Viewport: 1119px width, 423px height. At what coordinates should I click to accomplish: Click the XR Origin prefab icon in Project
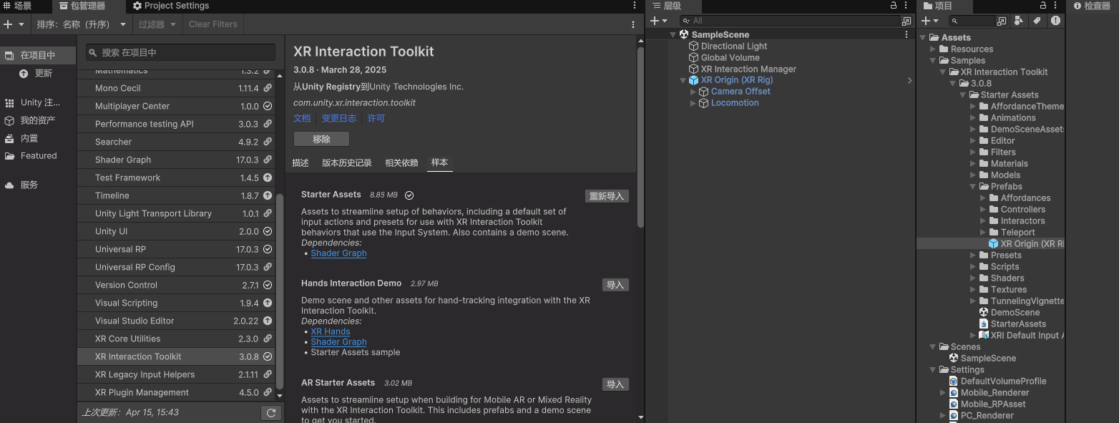tap(994, 243)
